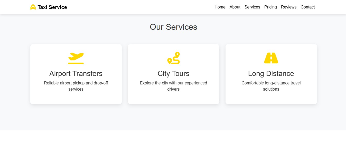Open the Pricing navigation link
This screenshot has height=155, width=346.
[x=270, y=7]
